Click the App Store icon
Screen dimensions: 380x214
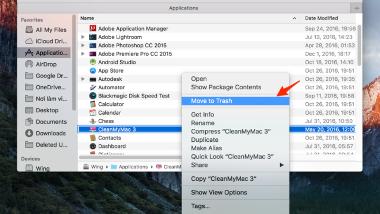[93, 70]
